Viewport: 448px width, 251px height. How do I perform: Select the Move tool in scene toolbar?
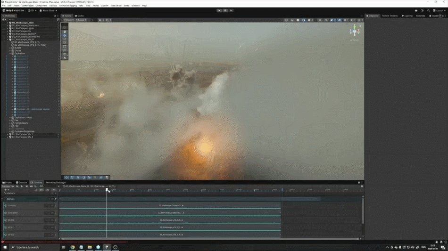pyautogui.click(x=65, y=35)
